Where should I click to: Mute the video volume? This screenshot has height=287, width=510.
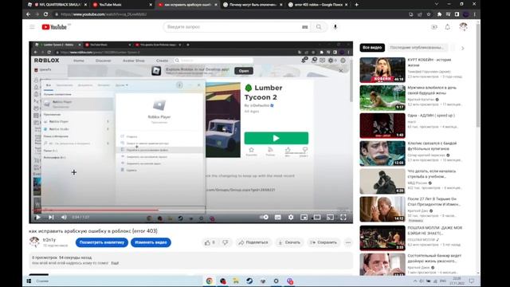click(64, 217)
